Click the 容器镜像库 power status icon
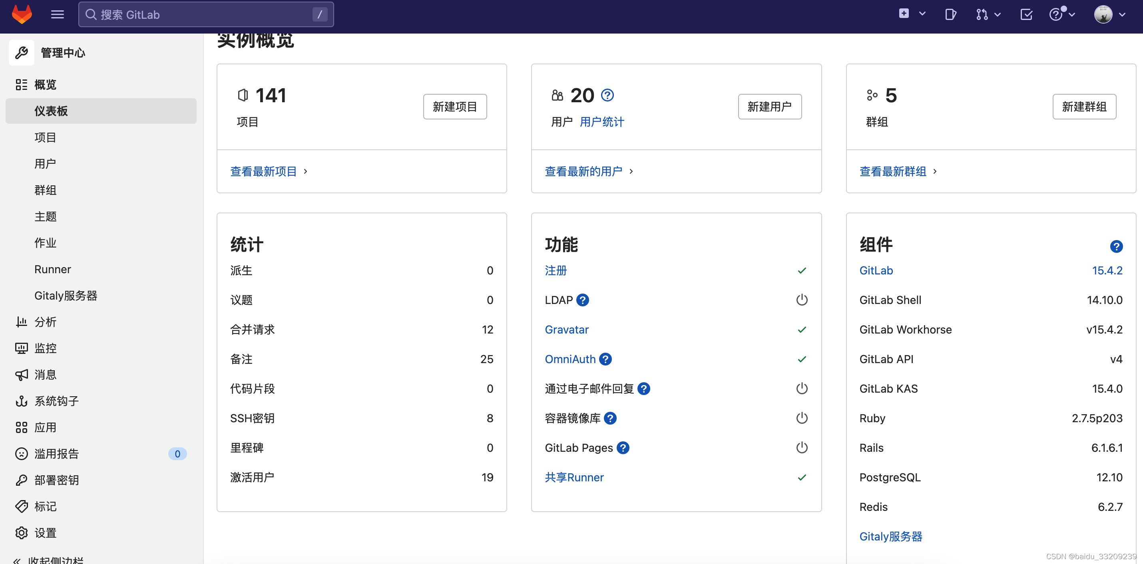The height and width of the screenshot is (564, 1143). point(802,418)
